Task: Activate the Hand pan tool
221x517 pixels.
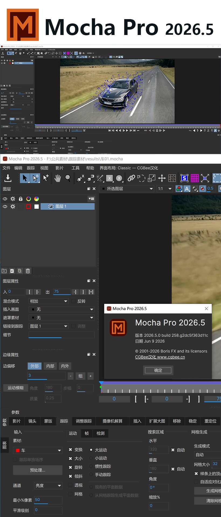Action: (57, 178)
